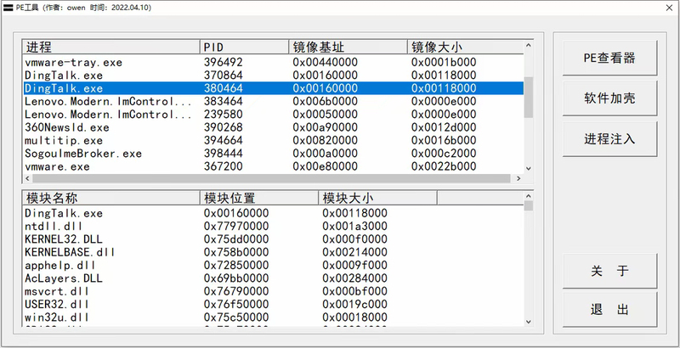Click image base 0x00a90000 cell
The image size is (680, 348).
point(326,127)
